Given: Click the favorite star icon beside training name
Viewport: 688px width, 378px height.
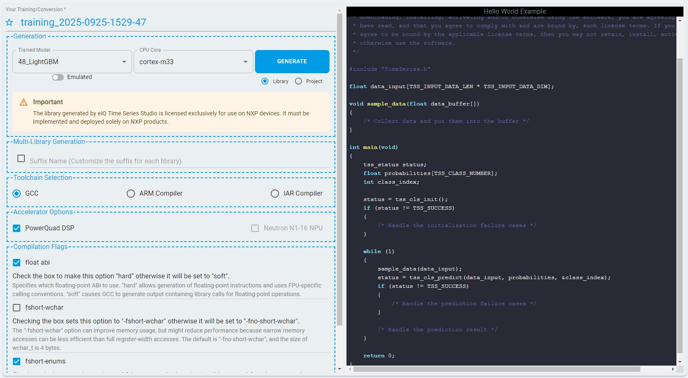Looking at the screenshot, I should 10,23.
